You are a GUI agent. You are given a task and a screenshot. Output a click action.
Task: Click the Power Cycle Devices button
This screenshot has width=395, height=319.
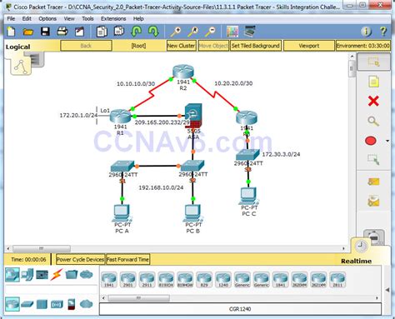click(x=80, y=260)
